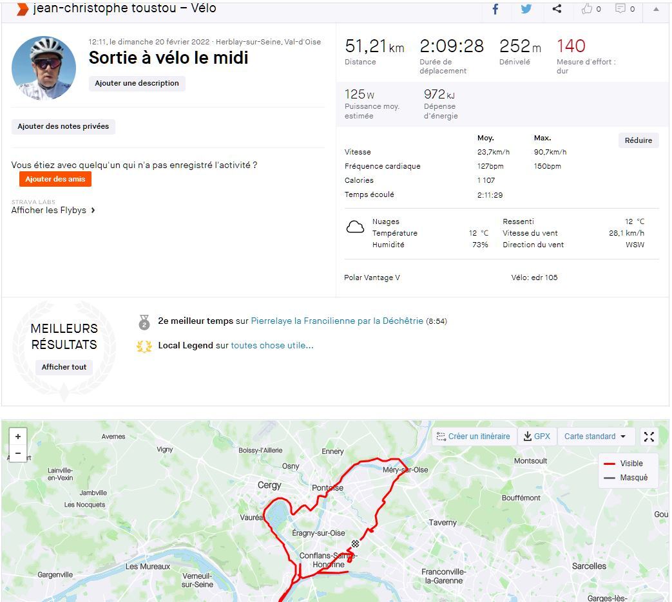Share activity on Twitter
The image size is (672, 602).
(x=526, y=9)
